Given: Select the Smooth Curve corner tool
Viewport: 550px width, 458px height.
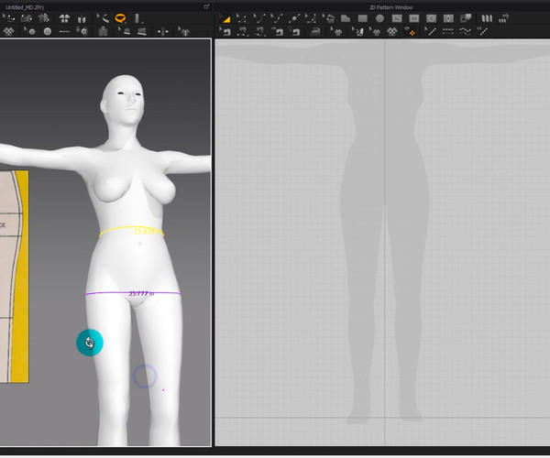Looking at the screenshot, I should click(311, 18).
